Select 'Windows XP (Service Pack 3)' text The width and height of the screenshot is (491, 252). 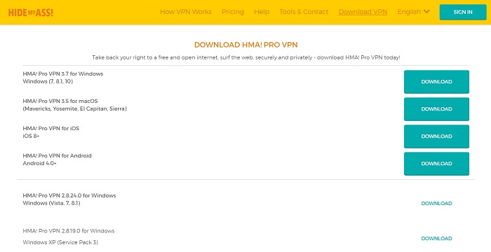point(60,242)
